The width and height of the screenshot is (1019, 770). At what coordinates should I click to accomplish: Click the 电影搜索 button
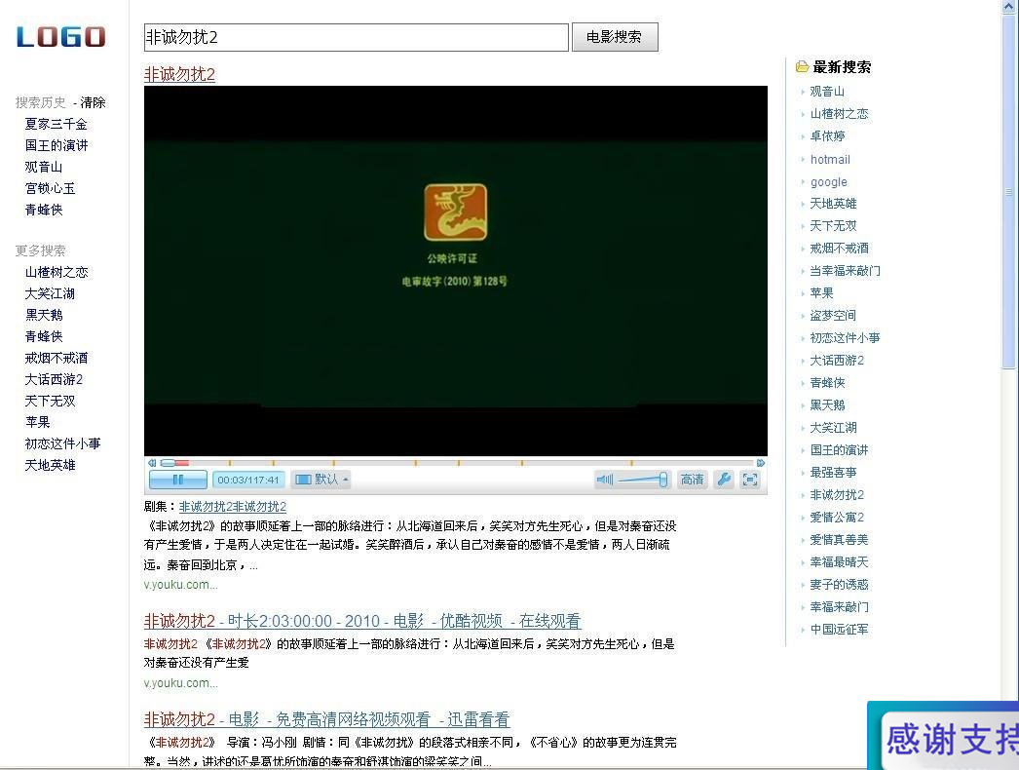pyautogui.click(x=615, y=37)
